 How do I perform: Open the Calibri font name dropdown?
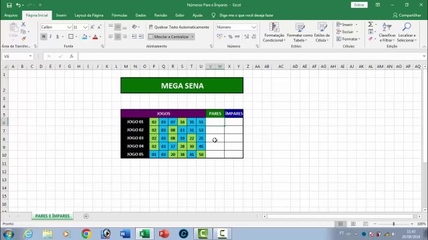[69, 27]
